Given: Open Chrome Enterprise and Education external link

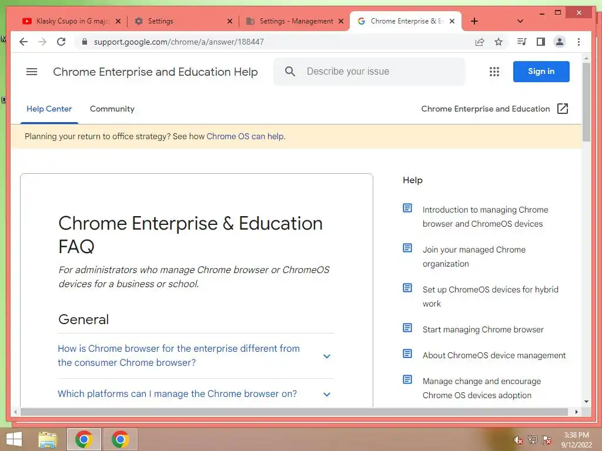Looking at the screenshot, I should pyautogui.click(x=494, y=109).
